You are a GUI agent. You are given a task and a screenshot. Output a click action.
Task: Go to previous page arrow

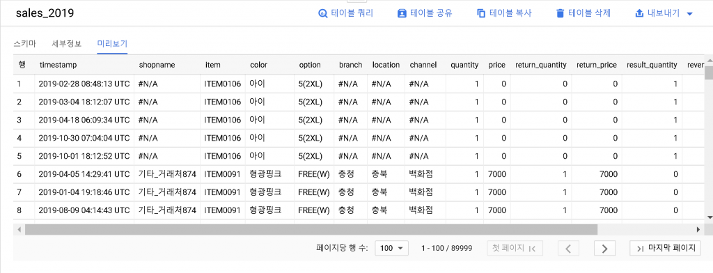click(x=568, y=249)
